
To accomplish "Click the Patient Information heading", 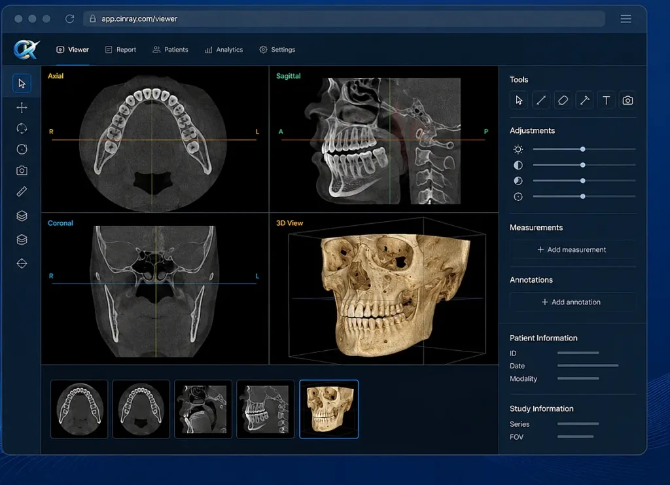I will 544,338.
